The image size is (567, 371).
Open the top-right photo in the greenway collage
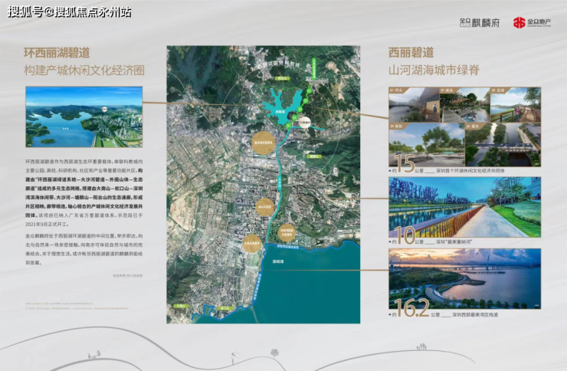pos(514,103)
